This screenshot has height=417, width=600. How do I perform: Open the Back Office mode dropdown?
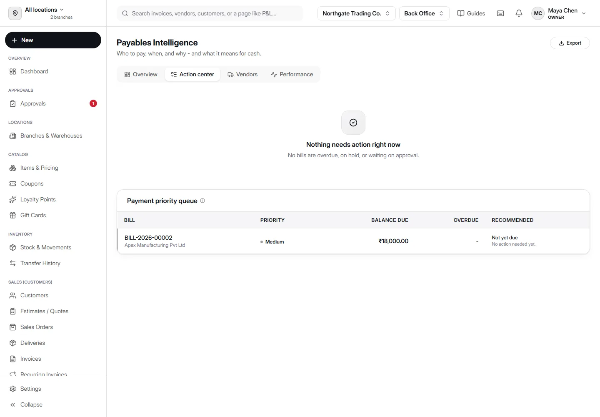click(x=424, y=13)
